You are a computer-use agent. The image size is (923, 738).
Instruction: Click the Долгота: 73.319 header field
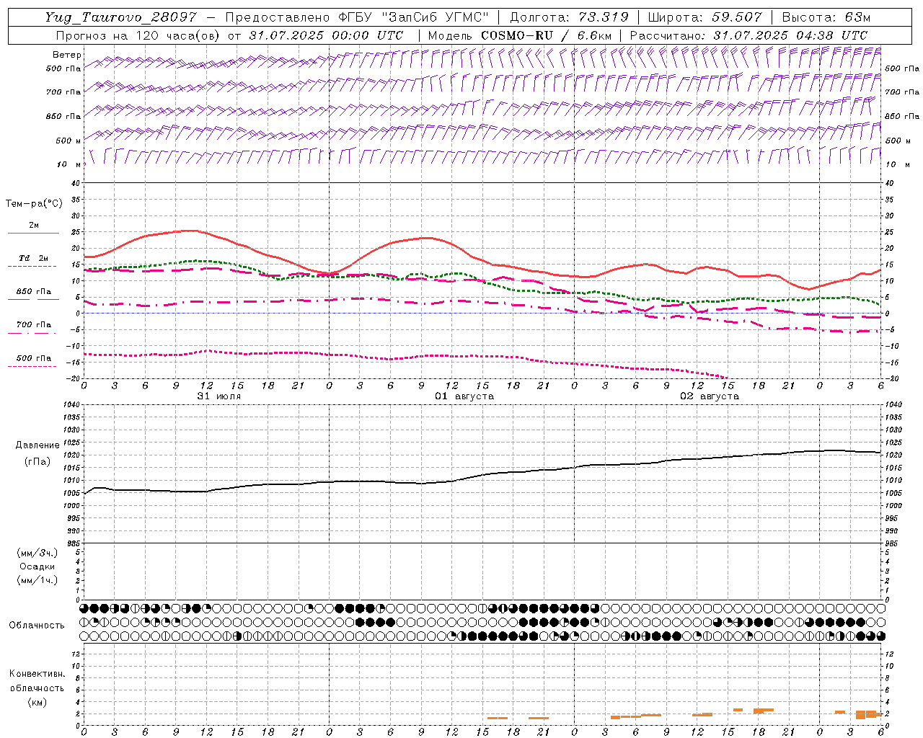pyautogui.click(x=569, y=17)
